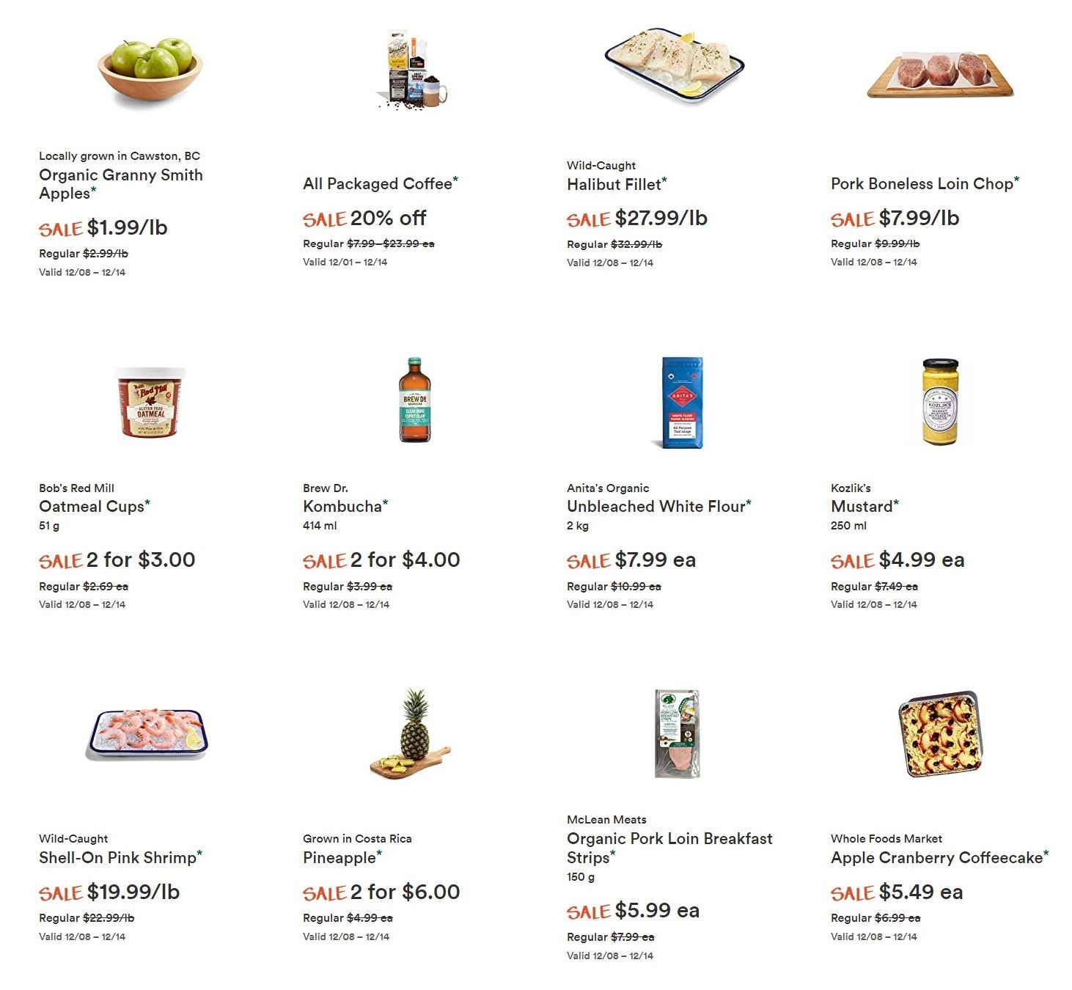This screenshot has height=990, width=1072.
Task: Open the pink shrimp tray image
Action: pos(148,733)
